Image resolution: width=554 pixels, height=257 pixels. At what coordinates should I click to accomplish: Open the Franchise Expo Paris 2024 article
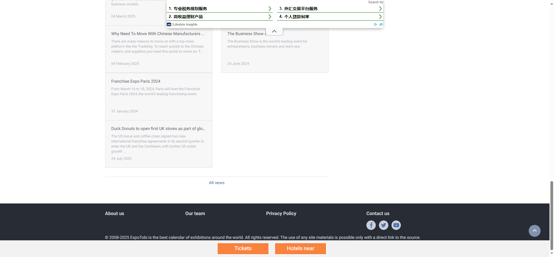point(136,81)
